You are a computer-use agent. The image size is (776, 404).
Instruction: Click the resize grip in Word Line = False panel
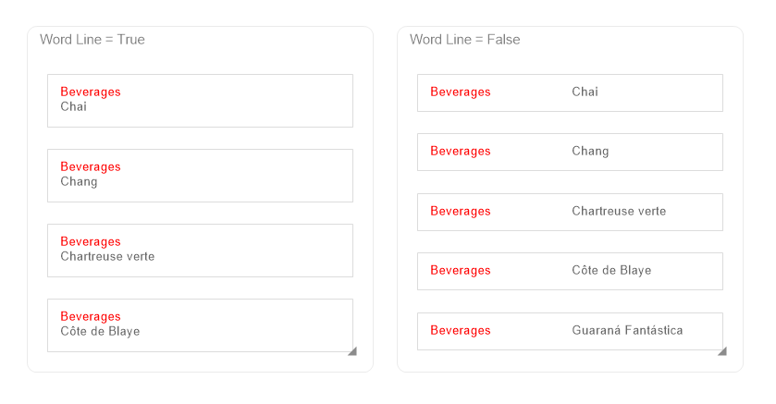tap(722, 351)
